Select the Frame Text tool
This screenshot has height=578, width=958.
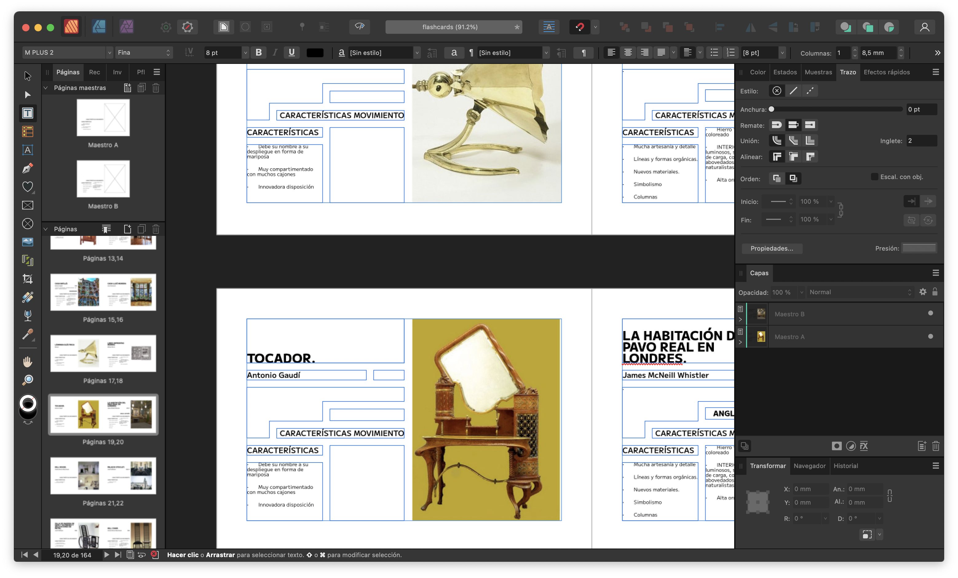(x=27, y=113)
